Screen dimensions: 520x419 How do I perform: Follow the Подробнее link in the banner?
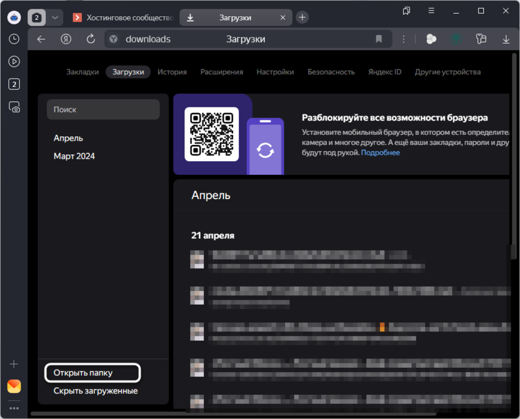point(380,152)
